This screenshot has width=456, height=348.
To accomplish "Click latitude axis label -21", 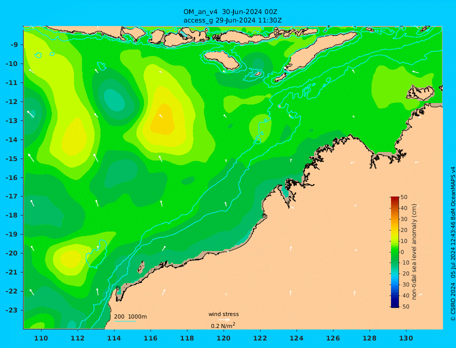I will 12,272.
